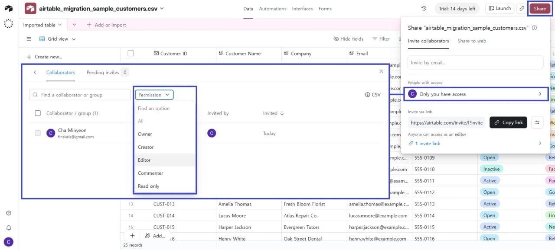Expand the 1 invite link row
The image size is (555, 250).
pos(476,144)
